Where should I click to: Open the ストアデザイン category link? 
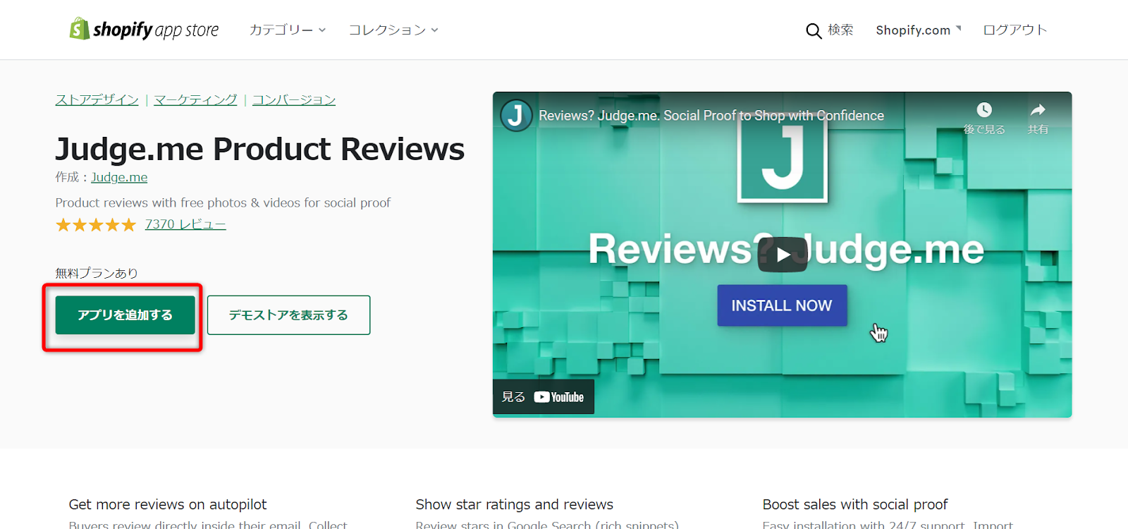(x=97, y=99)
